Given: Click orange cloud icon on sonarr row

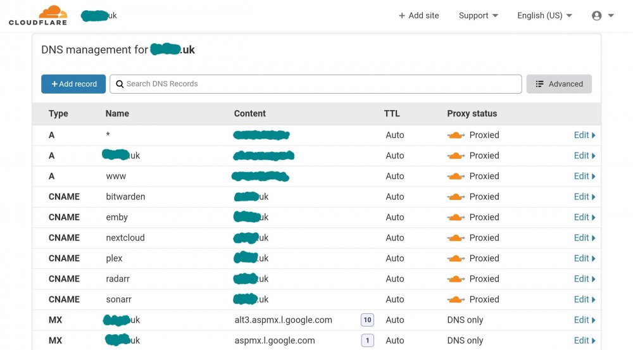Looking at the screenshot, I should click(456, 299).
